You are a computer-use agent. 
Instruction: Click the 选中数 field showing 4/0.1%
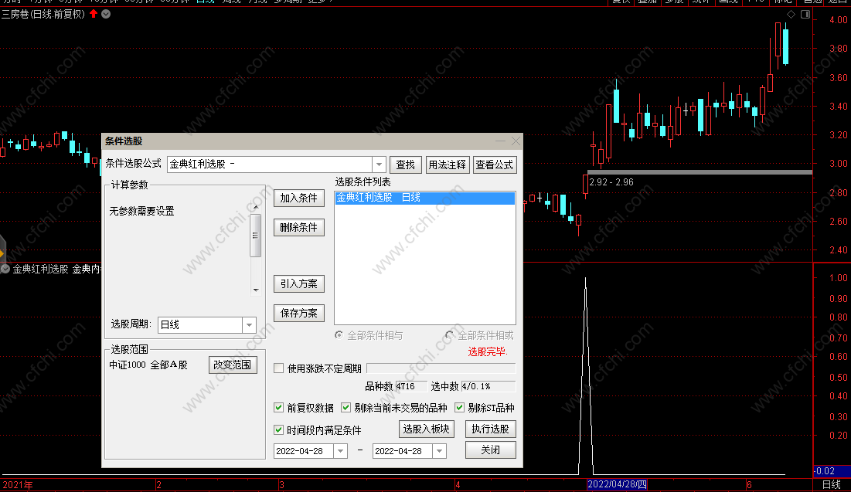[488, 386]
